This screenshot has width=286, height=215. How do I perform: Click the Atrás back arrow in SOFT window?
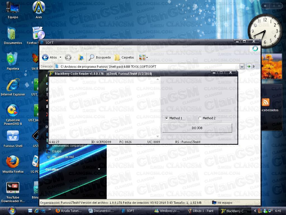(45, 57)
